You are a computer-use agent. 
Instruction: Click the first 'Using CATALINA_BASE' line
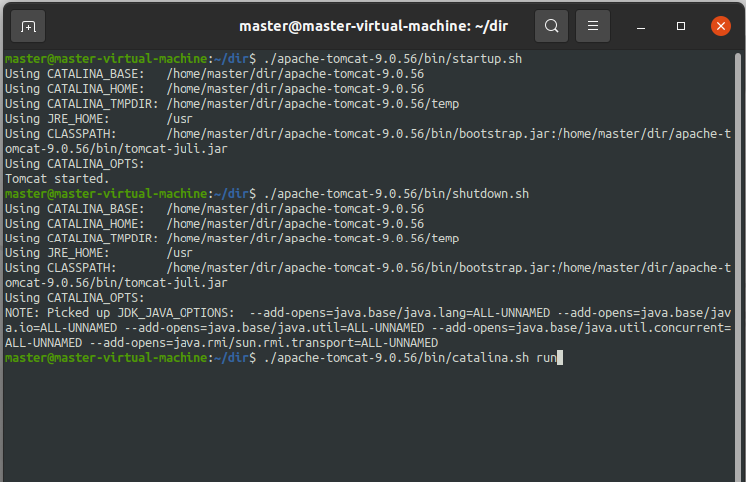click(x=214, y=74)
